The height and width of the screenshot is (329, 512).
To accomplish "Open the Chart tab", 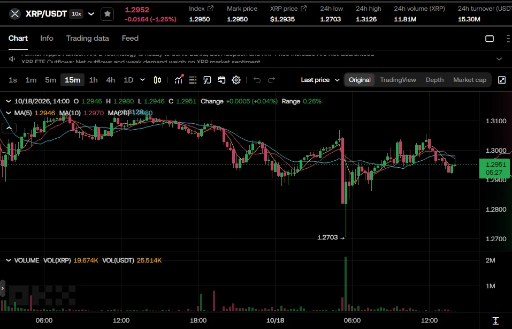I will click(x=18, y=38).
